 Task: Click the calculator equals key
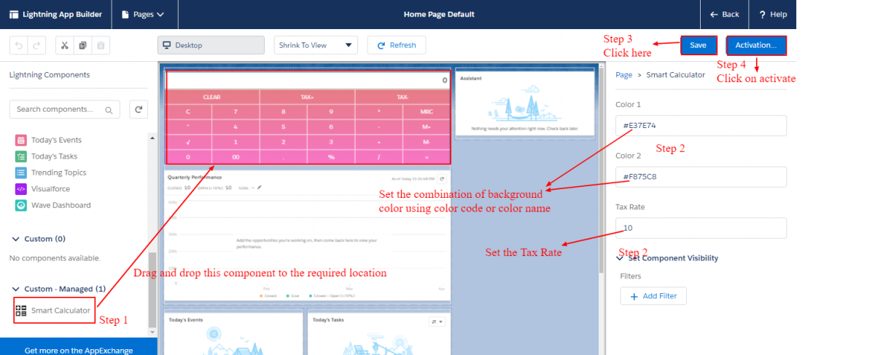point(427,156)
